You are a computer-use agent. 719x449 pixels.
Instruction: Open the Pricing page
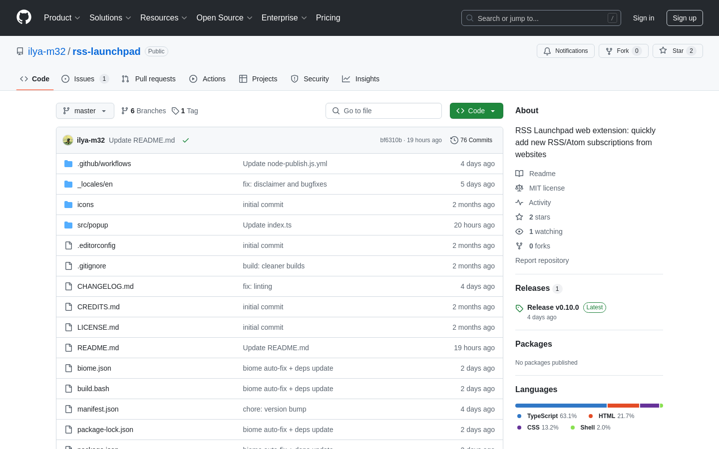[x=328, y=18]
